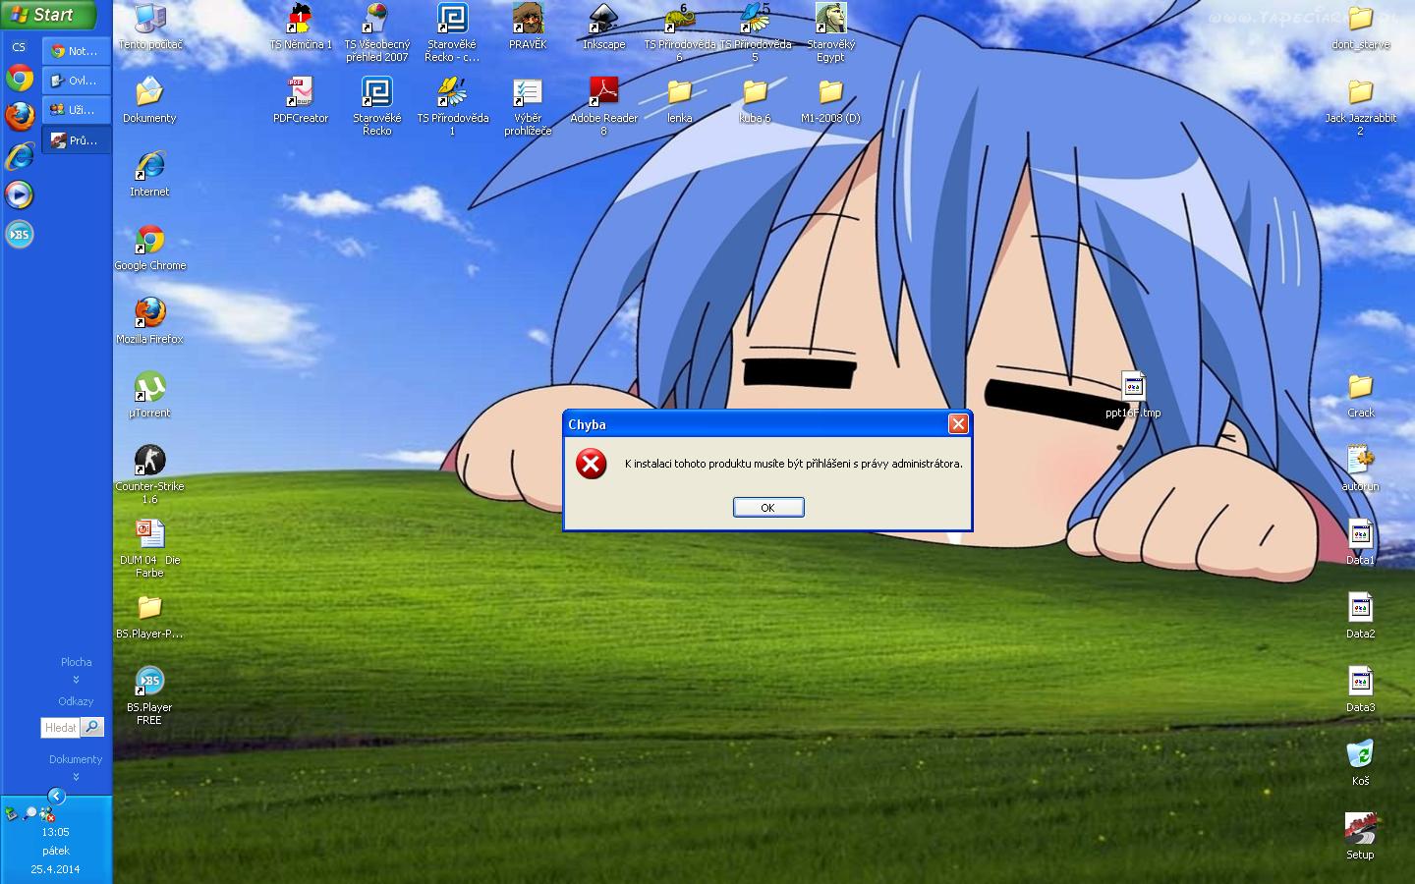Switch to the 'Prů…' taskbar window
The height and width of the screenshot is (884, 1415).
point(76,140)
